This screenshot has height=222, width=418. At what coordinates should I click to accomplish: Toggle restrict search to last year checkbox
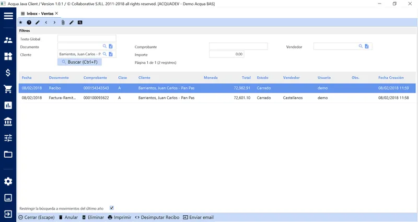(112, 208)
